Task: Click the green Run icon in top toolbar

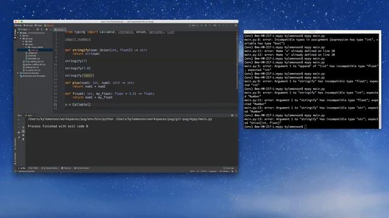Action: click(202, 25)
